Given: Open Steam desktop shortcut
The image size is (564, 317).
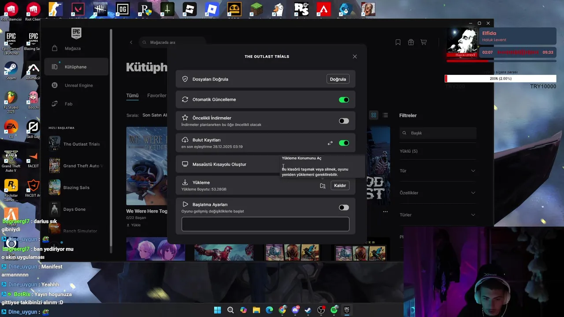Looking at the screenshot, I should click(11, 70).
